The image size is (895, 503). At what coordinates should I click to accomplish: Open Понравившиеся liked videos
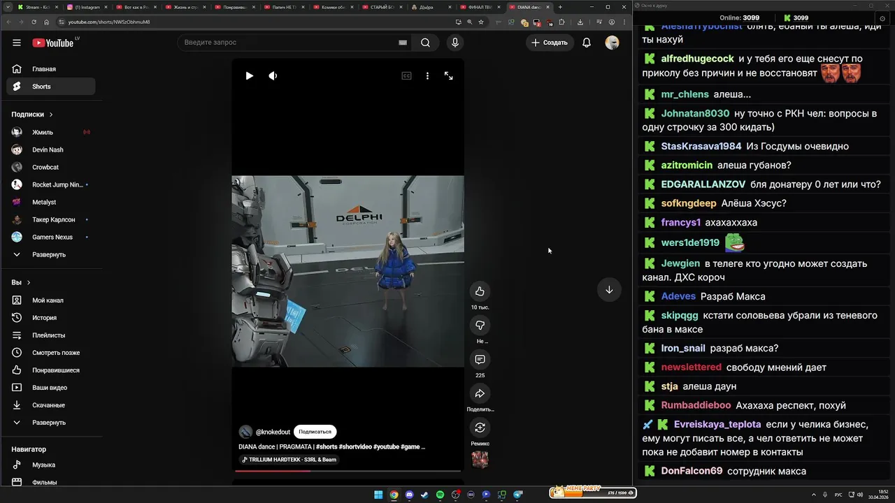click(51, 370)
